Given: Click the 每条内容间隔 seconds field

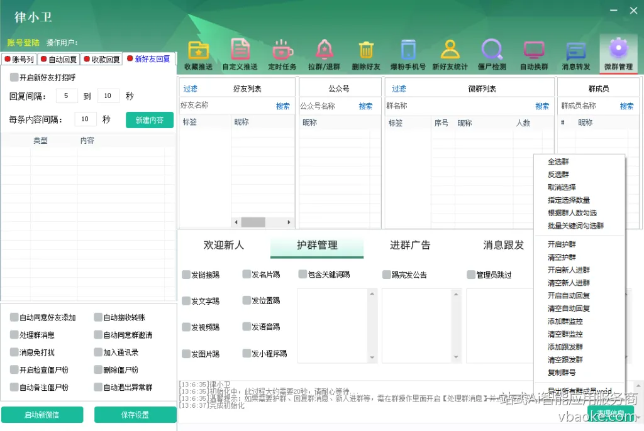Looking at the screenshot, I should click(86, 119).
